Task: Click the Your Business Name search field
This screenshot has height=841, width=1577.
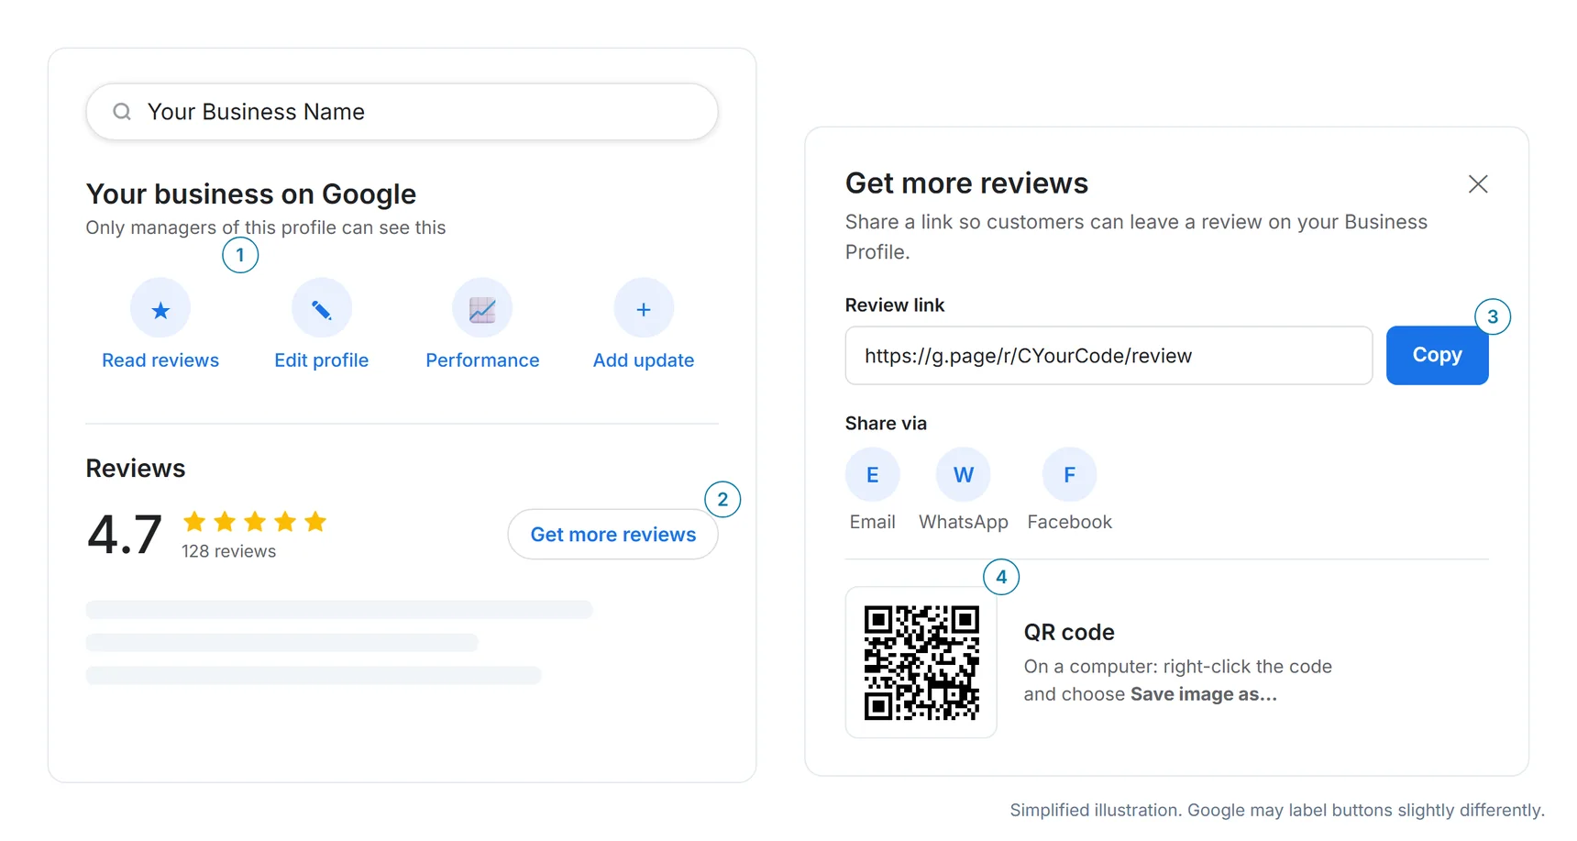Action: coord(402,112)
